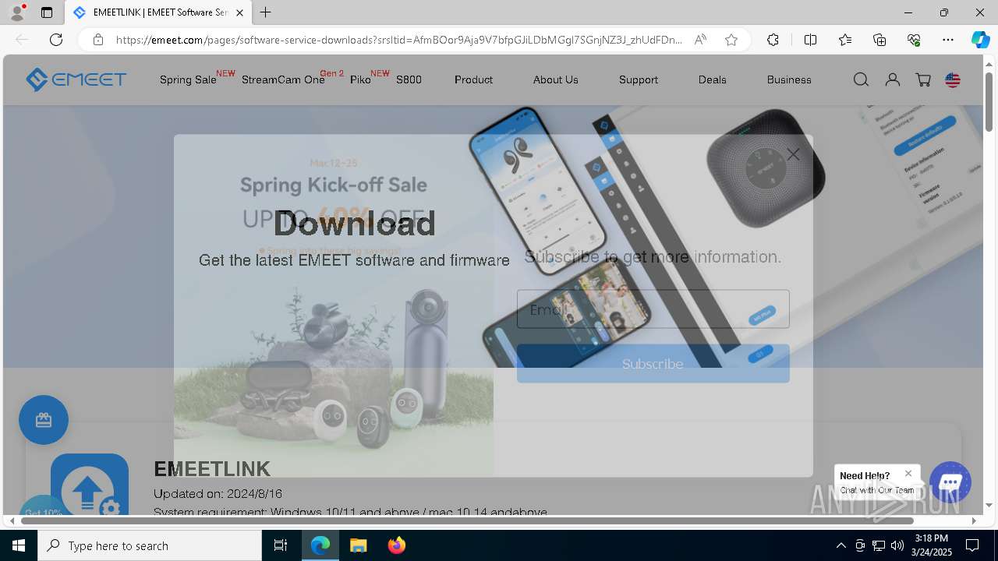Open the shopping cart icon
Image resolution: width=998 pixels, height=561 pixels.
[923, 79]
